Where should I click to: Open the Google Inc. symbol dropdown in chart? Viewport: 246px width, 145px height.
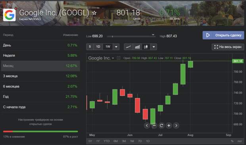pyautogui.click(x=101, y=58)
